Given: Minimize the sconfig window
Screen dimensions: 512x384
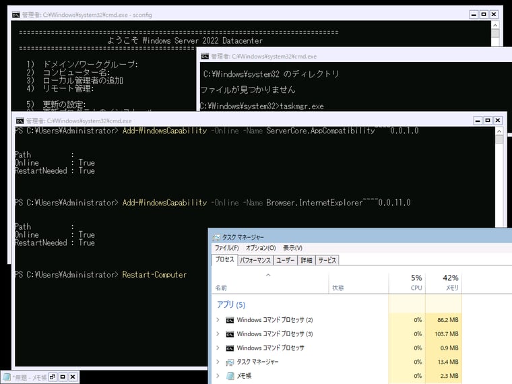Looking at the screenshot, I should (474, 14).
